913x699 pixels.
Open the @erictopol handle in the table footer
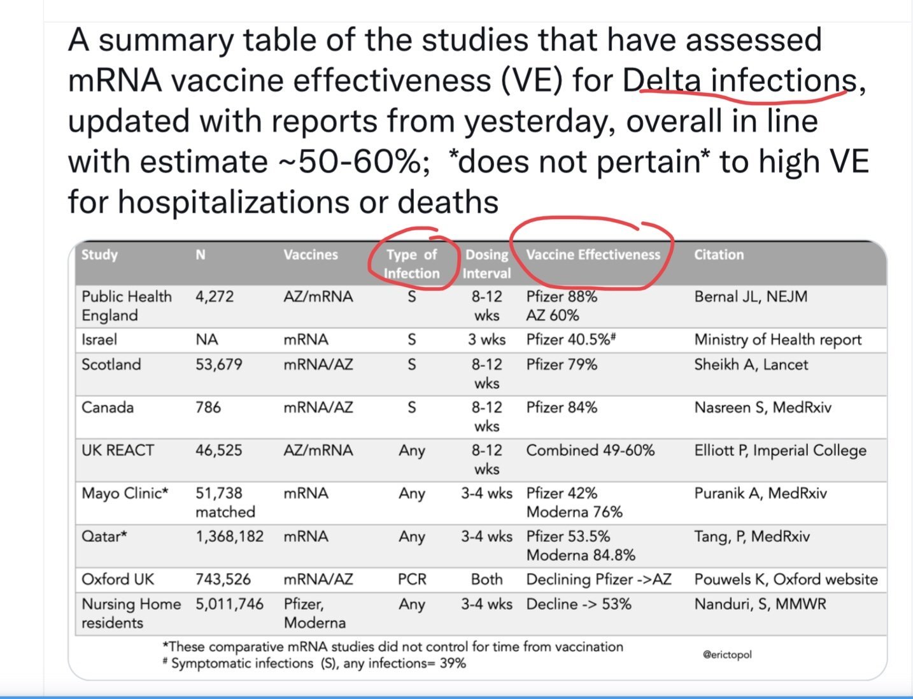726,654
